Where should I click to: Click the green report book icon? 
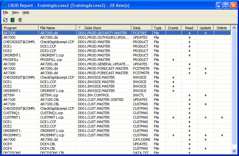tap(12, 20)
